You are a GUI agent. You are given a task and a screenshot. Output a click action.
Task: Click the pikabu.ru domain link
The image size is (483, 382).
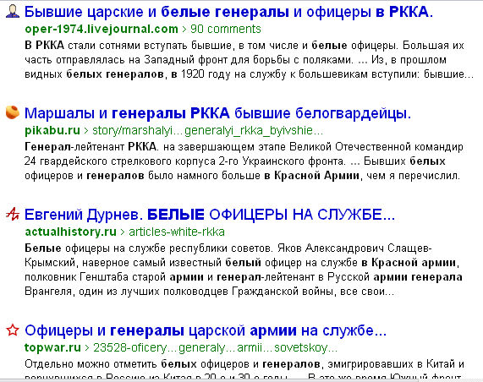(52, 130)
